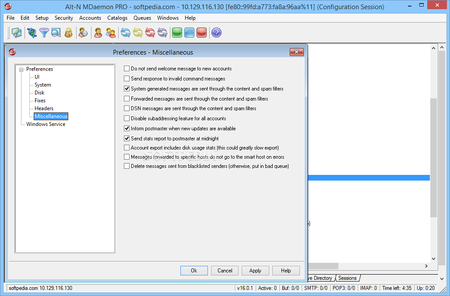Viewport: 450px width, 296px height.
Task: Check Delete messages from blacklisted senders
Action: [x=127, y=166]
